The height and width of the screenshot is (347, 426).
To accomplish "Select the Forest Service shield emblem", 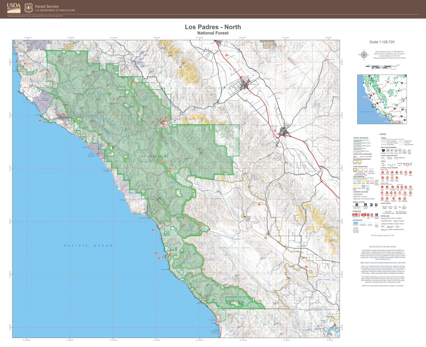I will pos(28,7).
